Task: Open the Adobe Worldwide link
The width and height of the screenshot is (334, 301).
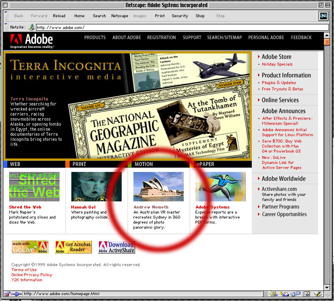Action: [284, 179]
